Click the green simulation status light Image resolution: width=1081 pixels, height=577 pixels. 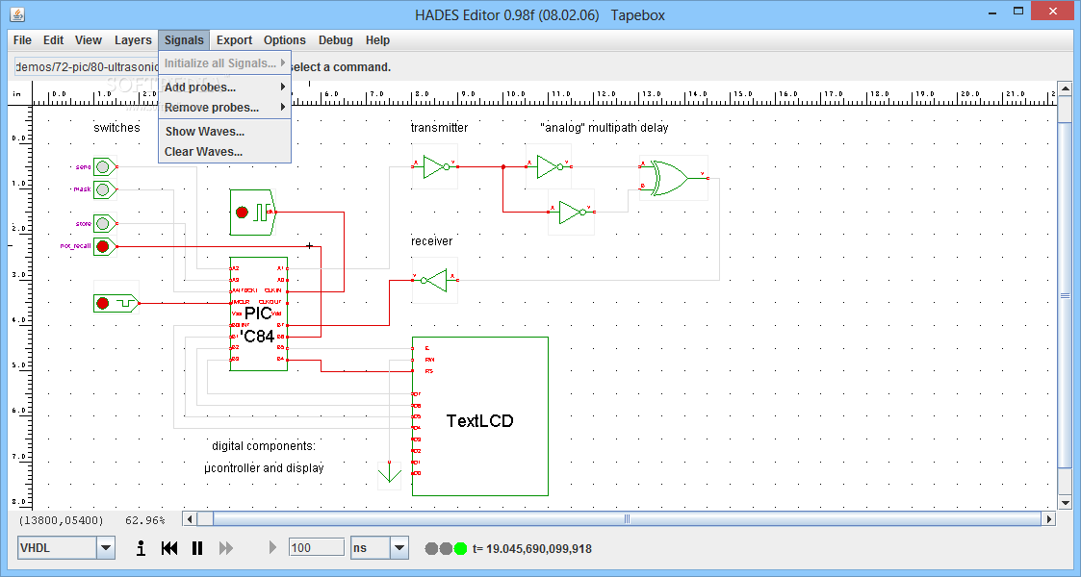[460, 549]
